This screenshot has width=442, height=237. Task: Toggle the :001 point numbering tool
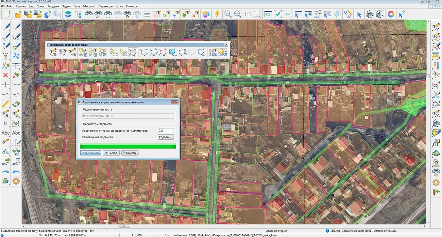[133, 52]
